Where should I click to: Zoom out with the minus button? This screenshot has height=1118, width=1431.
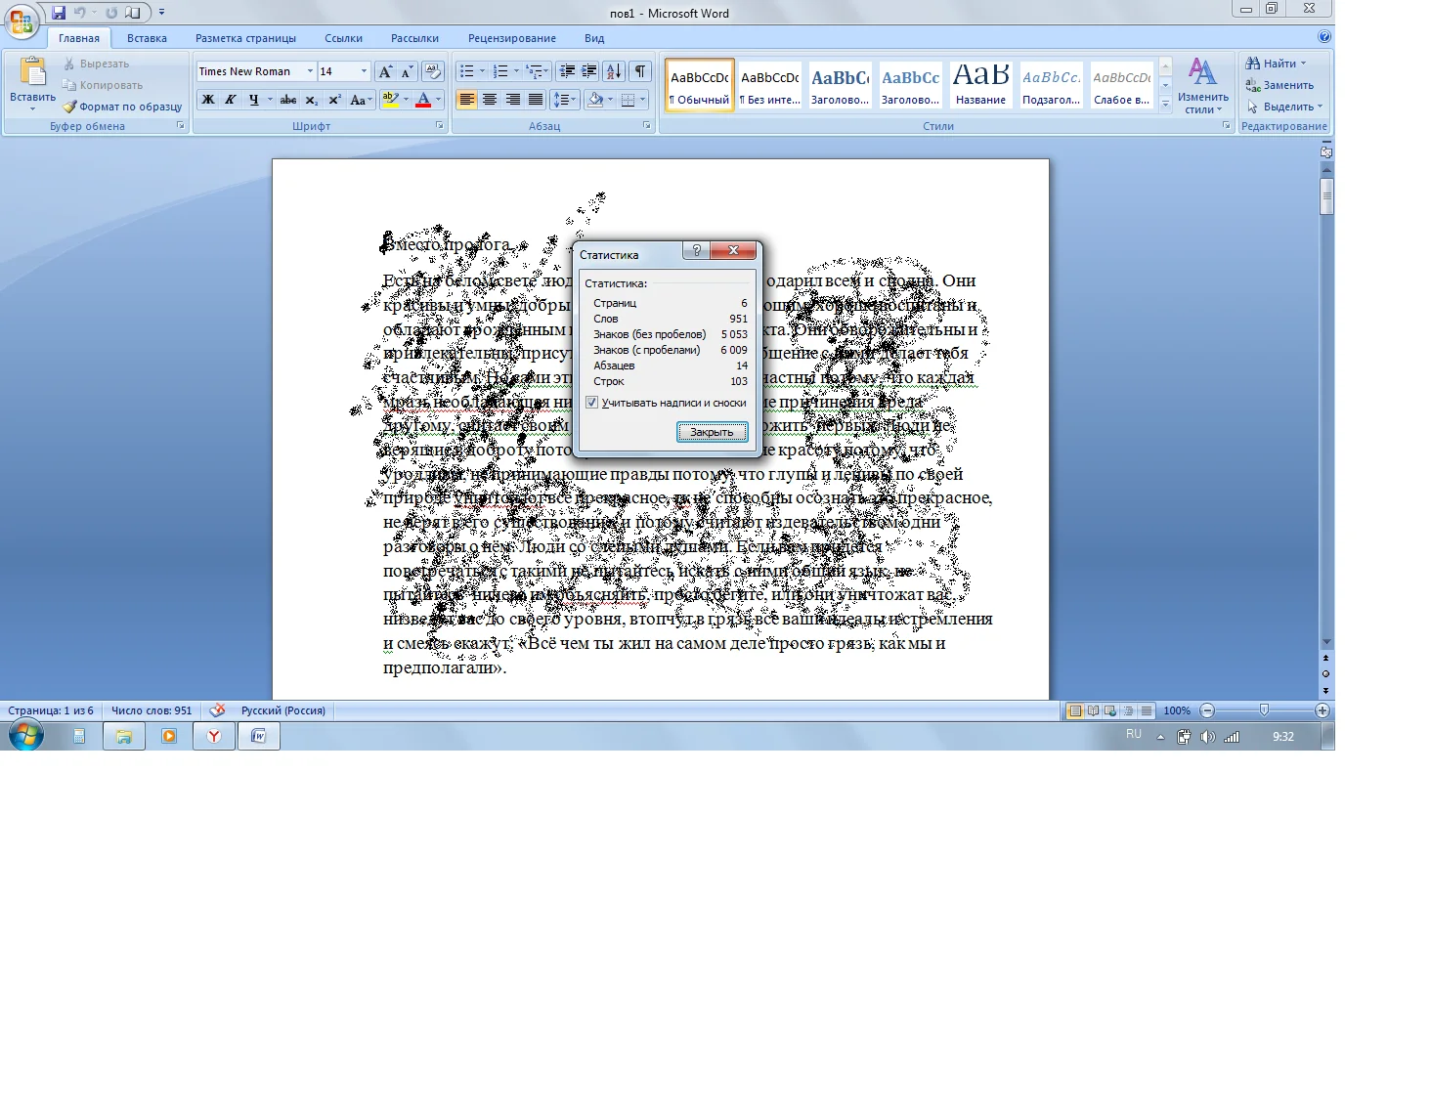pos(1207,710)
